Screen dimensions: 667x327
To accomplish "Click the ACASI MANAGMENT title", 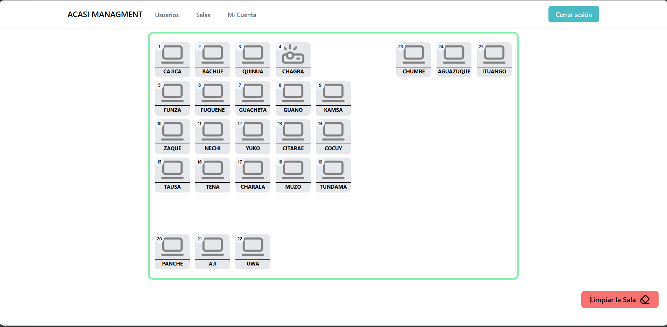I will point(105,14).
